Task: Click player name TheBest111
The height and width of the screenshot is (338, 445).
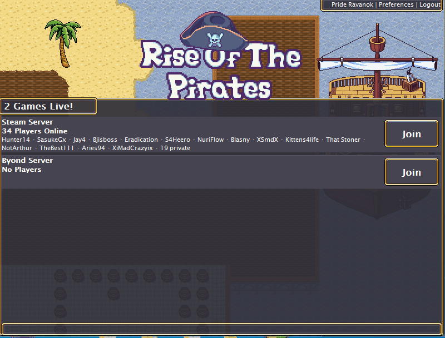Action: tap(57, 148)
